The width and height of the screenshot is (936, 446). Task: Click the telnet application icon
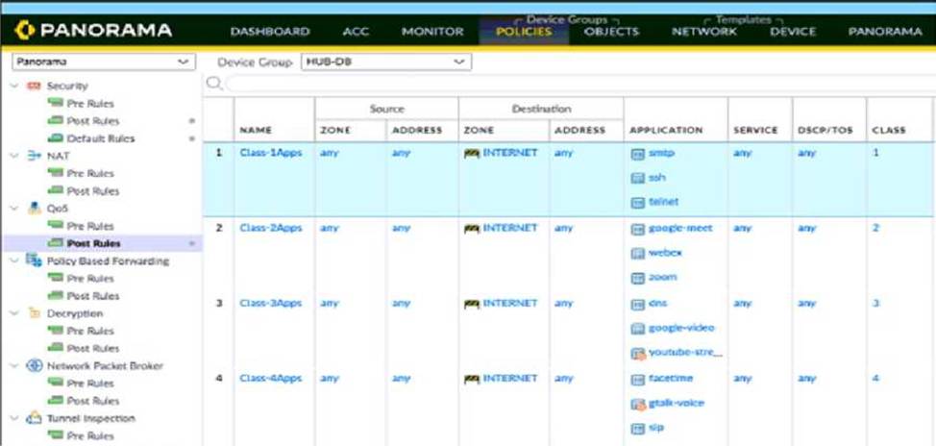pyautogui.click(x=637, y=203)
